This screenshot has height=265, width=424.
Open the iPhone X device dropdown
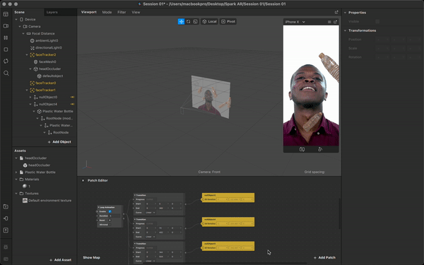295,22
